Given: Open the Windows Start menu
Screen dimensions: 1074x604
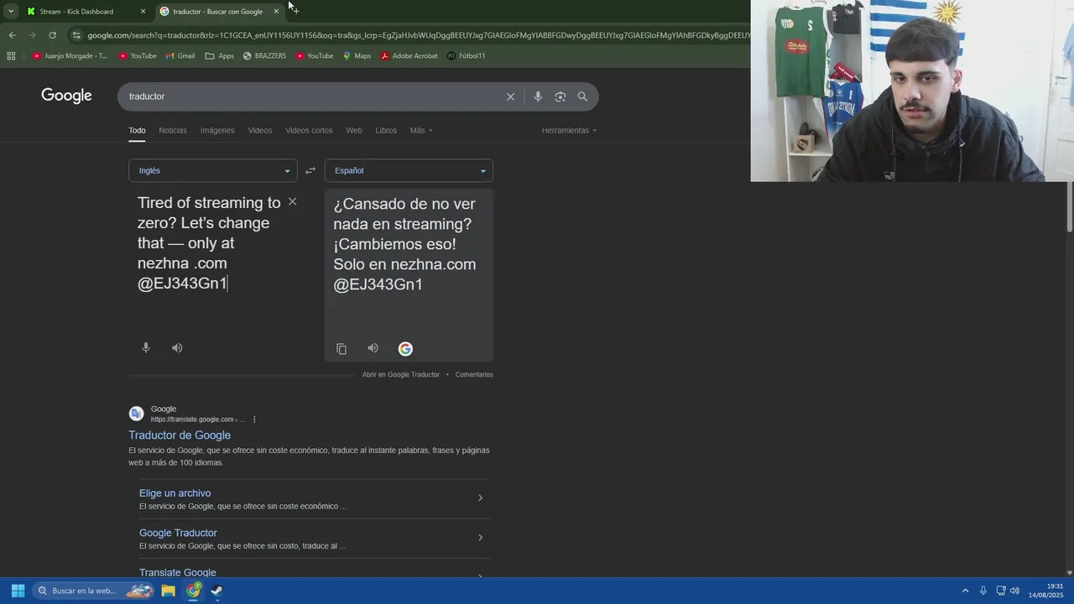Looking at the screenshot, I should click(18, 591).
